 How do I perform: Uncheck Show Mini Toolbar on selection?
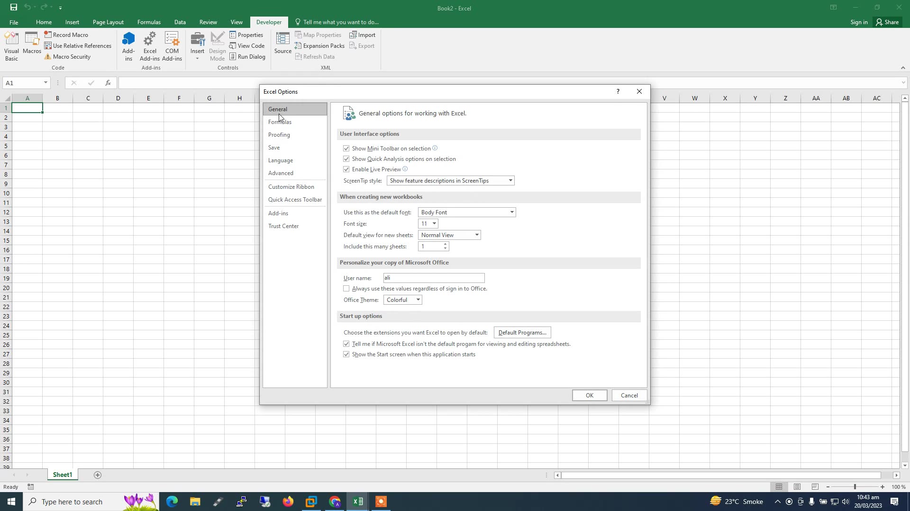346,148
